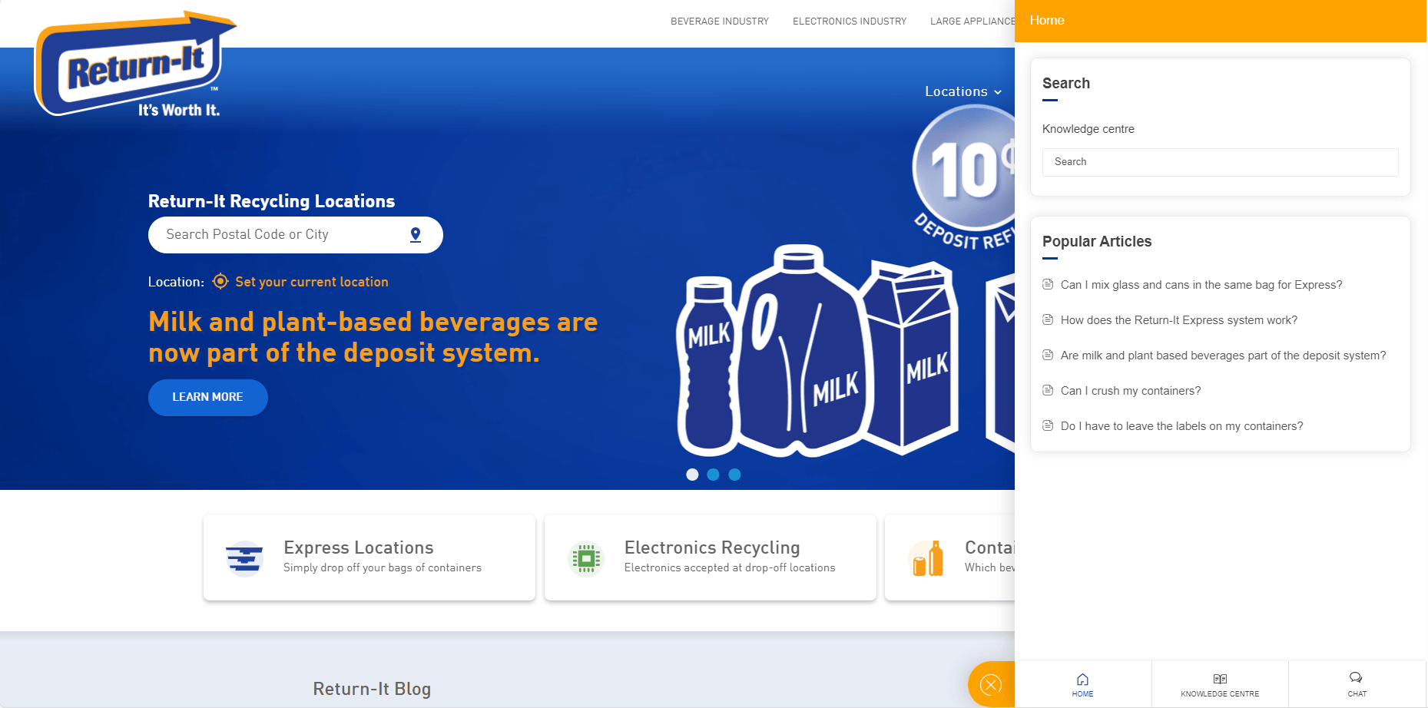Click the map pin icon in location search
Viewport: 1428px width, 708px height.
pos(416,235)
